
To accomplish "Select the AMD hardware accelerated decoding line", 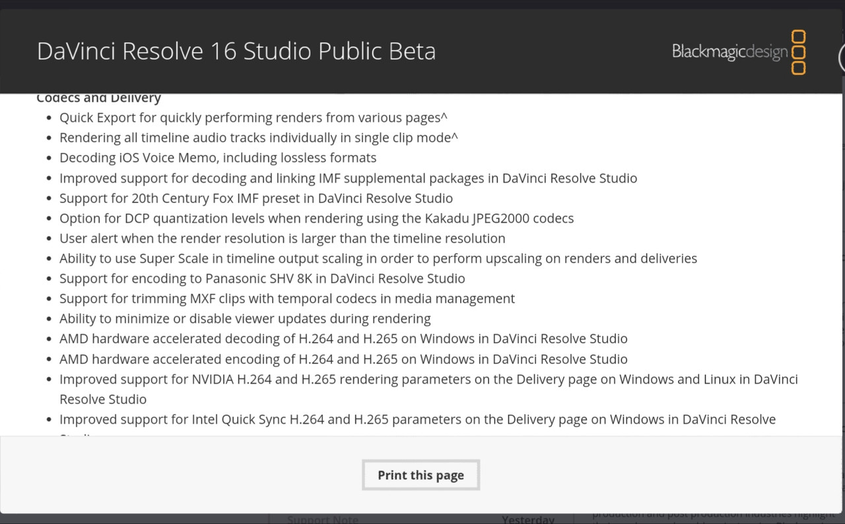I will point(343,339).
